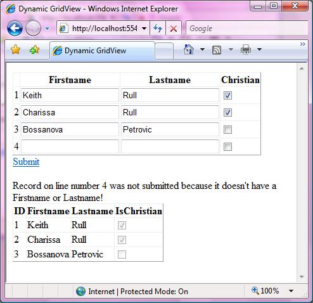Check Christian checkbox in Bossanova's input row

pos(227,129)
